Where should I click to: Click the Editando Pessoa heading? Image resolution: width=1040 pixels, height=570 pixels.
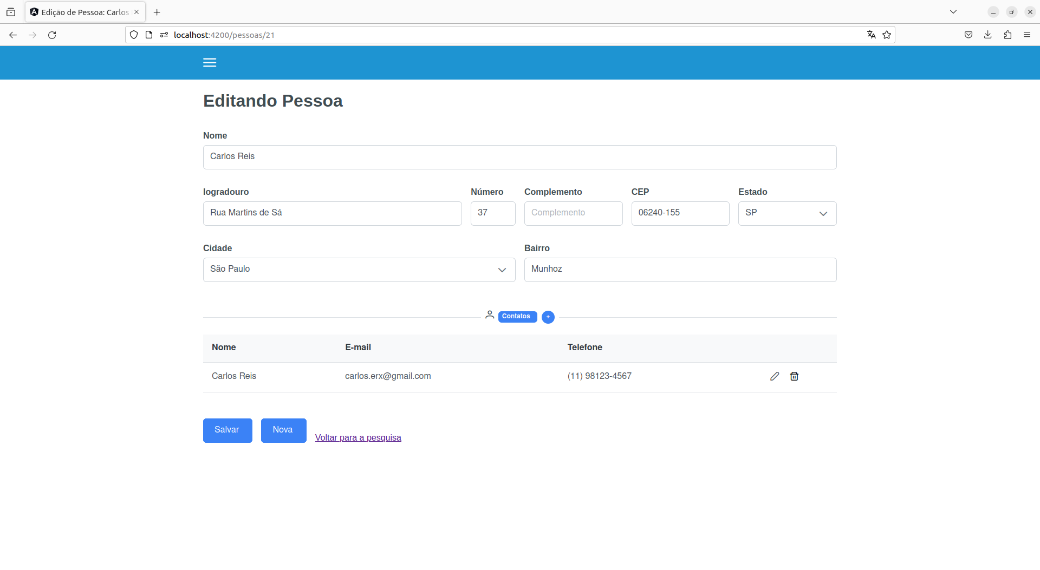pos(273,101)
